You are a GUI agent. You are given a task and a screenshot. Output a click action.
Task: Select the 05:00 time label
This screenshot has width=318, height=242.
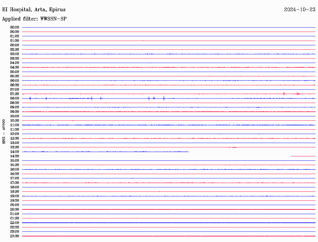click(x=15, y=72)
